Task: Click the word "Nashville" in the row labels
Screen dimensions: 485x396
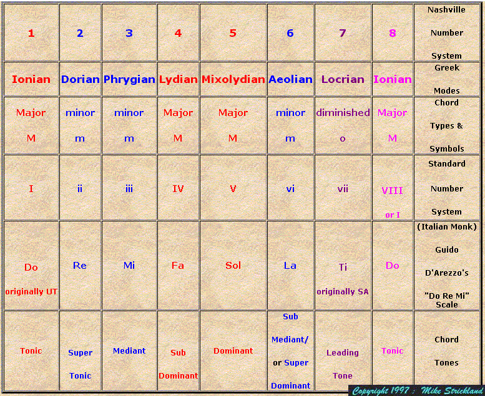Action: point(446,10)
